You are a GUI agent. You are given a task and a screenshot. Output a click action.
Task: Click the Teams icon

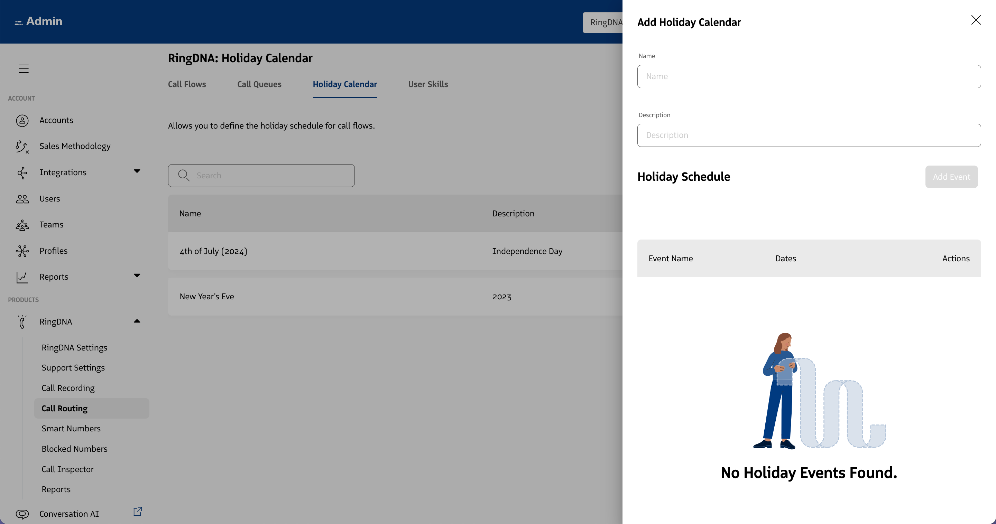click(x=22, y=225)
